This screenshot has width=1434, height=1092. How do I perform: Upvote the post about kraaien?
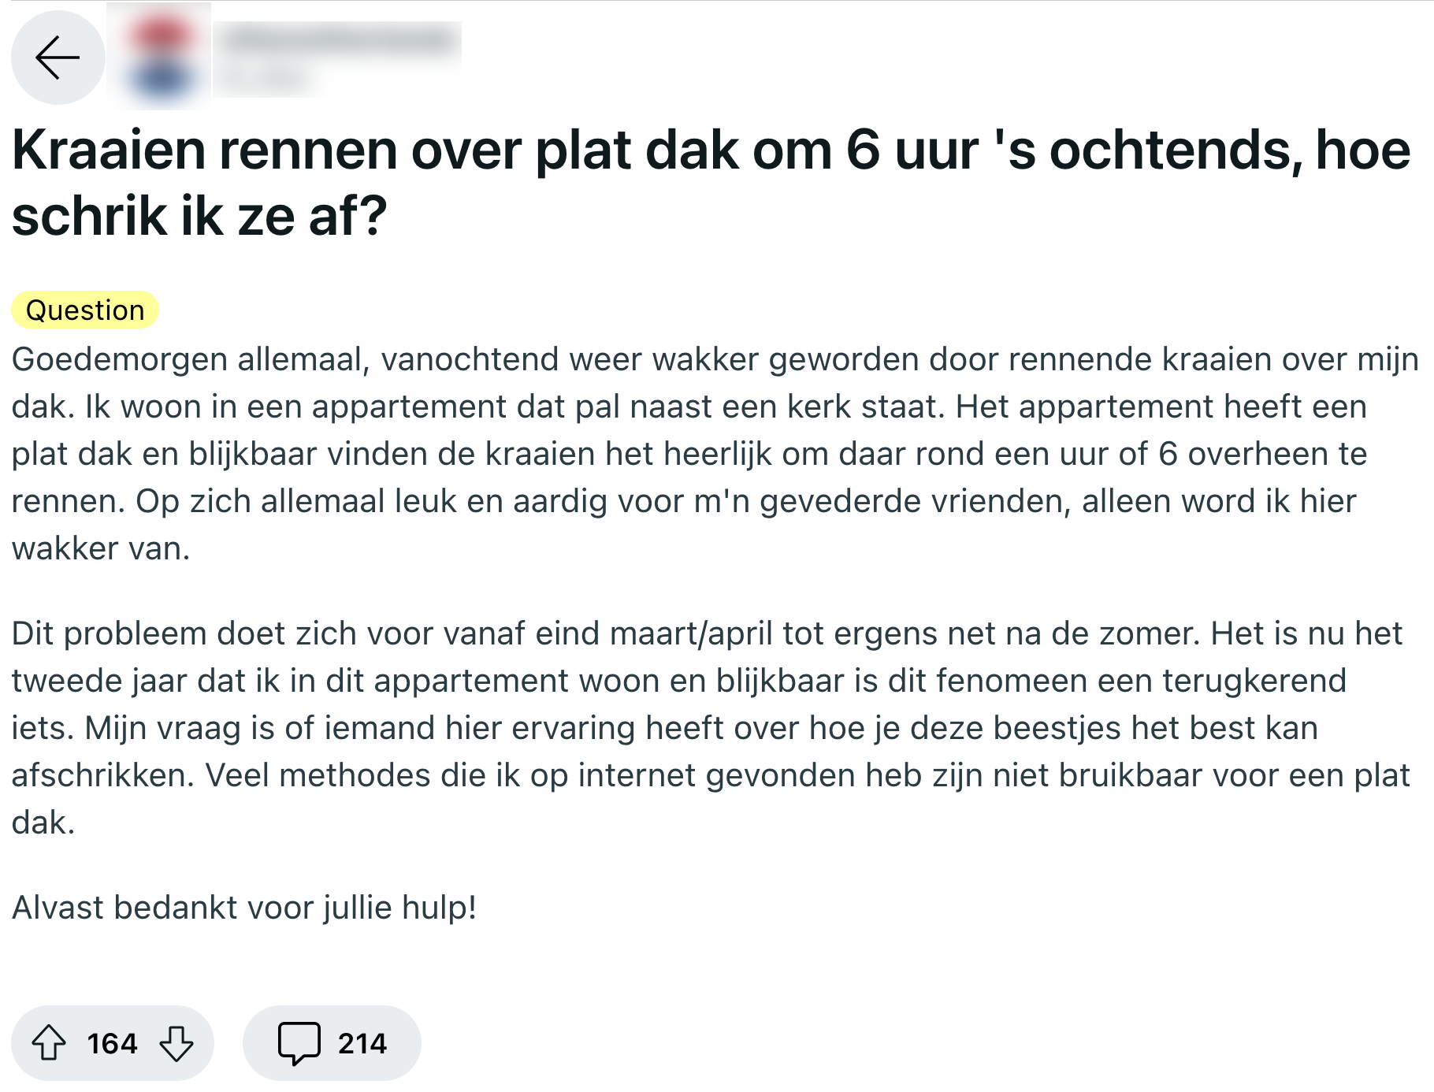49,1043
